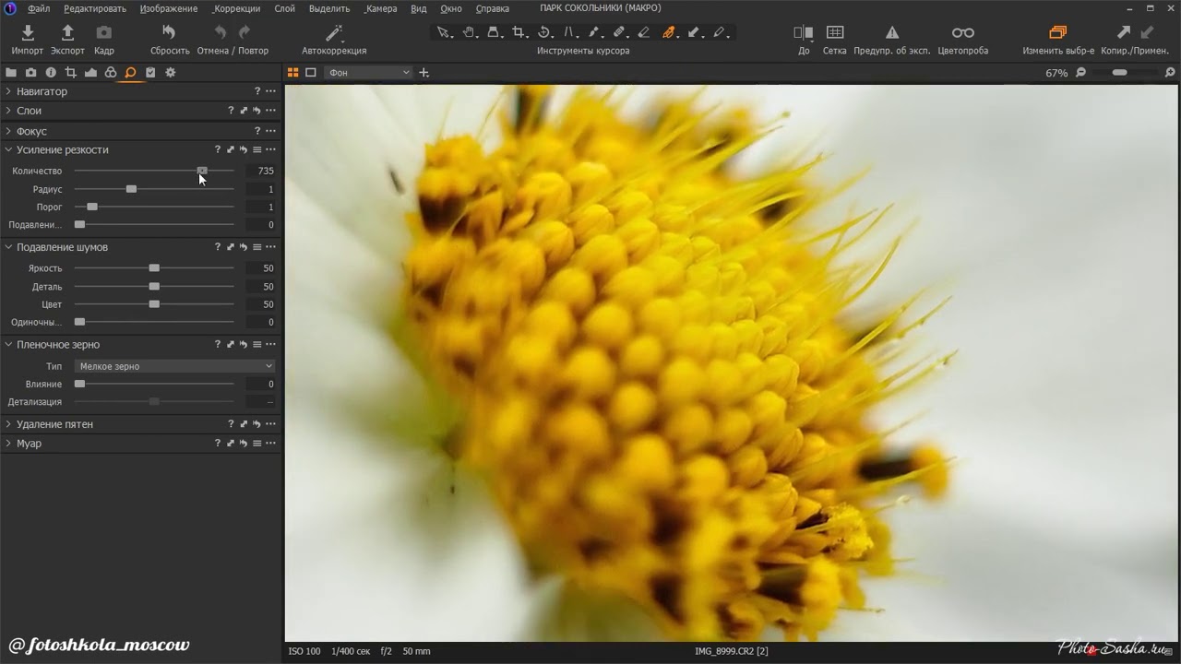Open the metadata info tool tab
Image resolution: width=1181 pixels, height=664 pixels.
(x=51, y=72)
